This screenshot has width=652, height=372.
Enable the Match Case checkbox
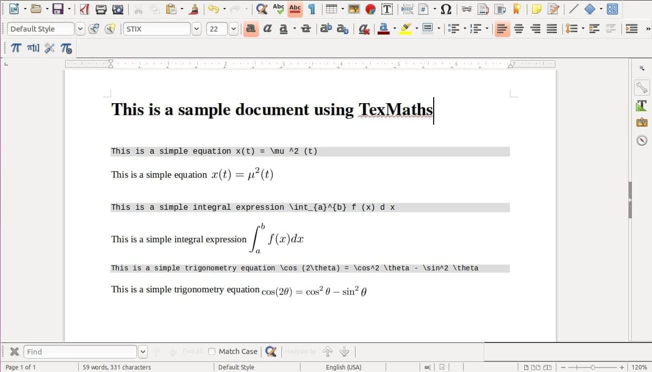[212, 351]
